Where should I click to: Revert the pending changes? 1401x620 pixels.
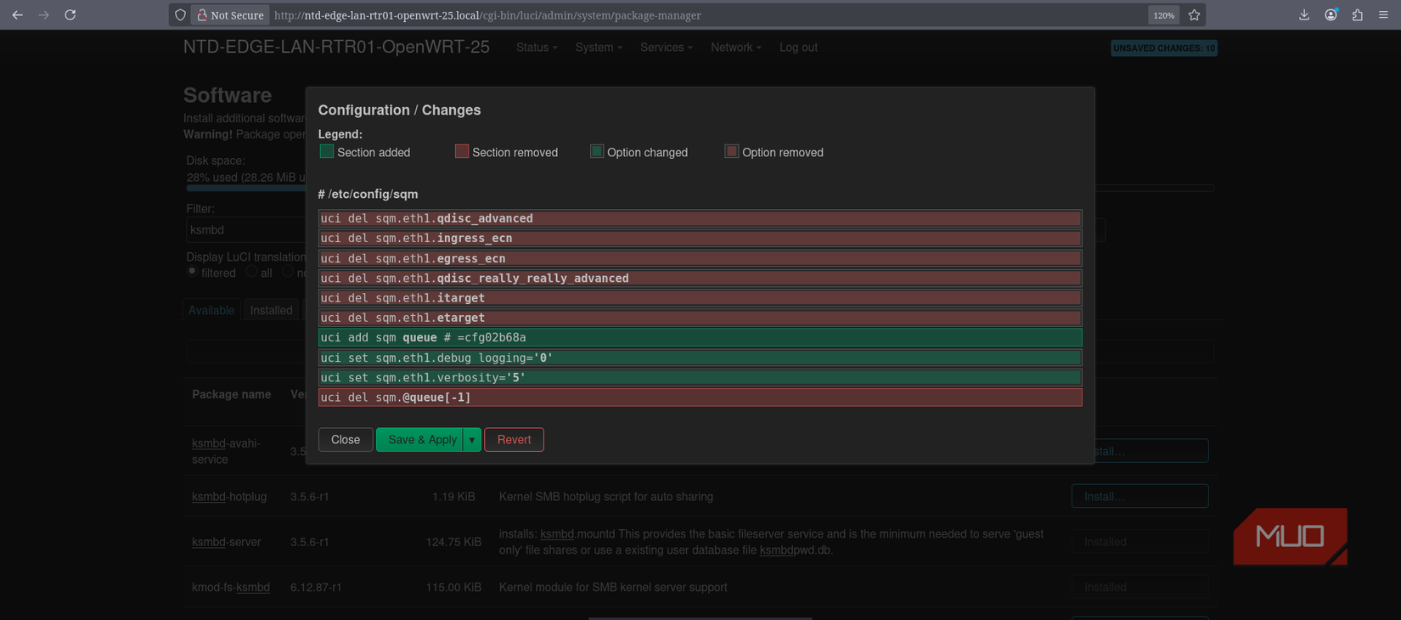point(514,440)
